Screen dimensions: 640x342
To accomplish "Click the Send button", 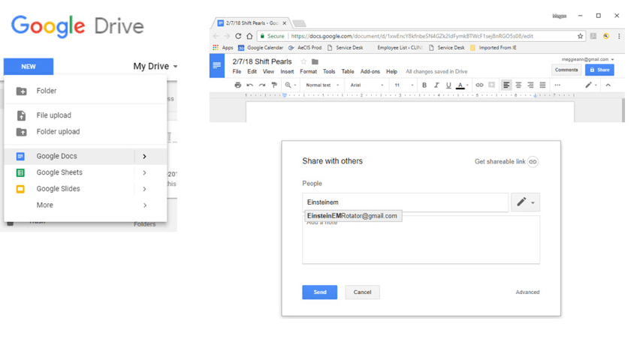I will click(319, 292).
